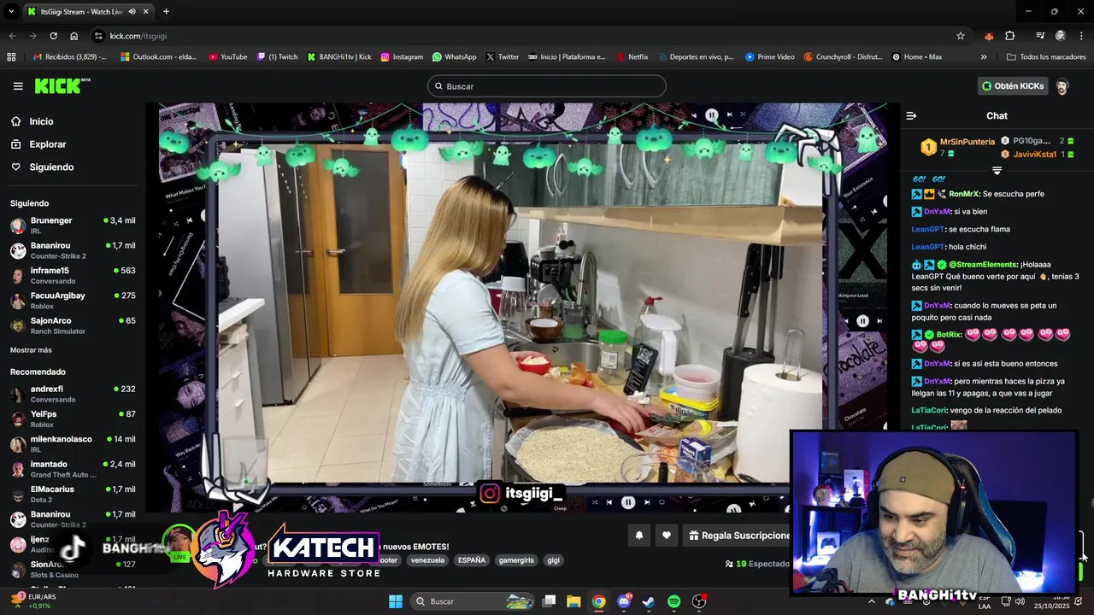Expand the chat leaderboard panel
This screenshot has height=615, width=1094.
point(997,171)
